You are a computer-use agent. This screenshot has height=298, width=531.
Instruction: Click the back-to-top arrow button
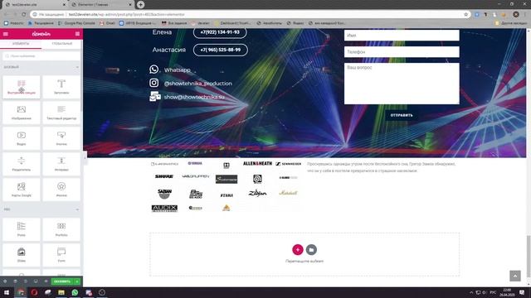tap(515, 276)
